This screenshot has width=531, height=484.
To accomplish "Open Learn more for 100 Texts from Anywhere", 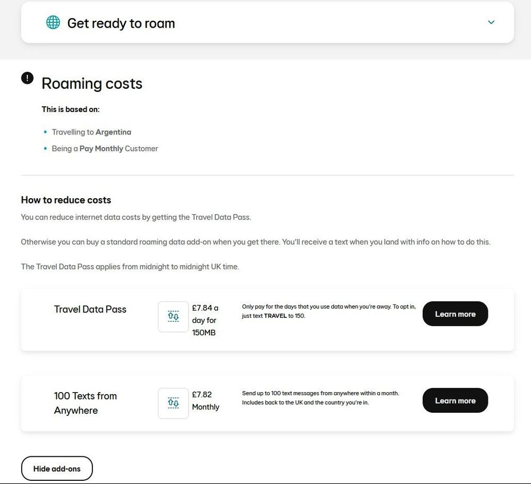I will [x=455, y=401].
